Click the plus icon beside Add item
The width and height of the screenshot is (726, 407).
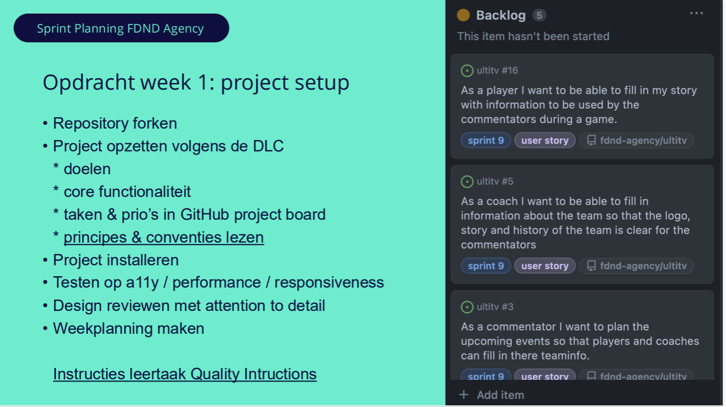click(x=464, y=395)
